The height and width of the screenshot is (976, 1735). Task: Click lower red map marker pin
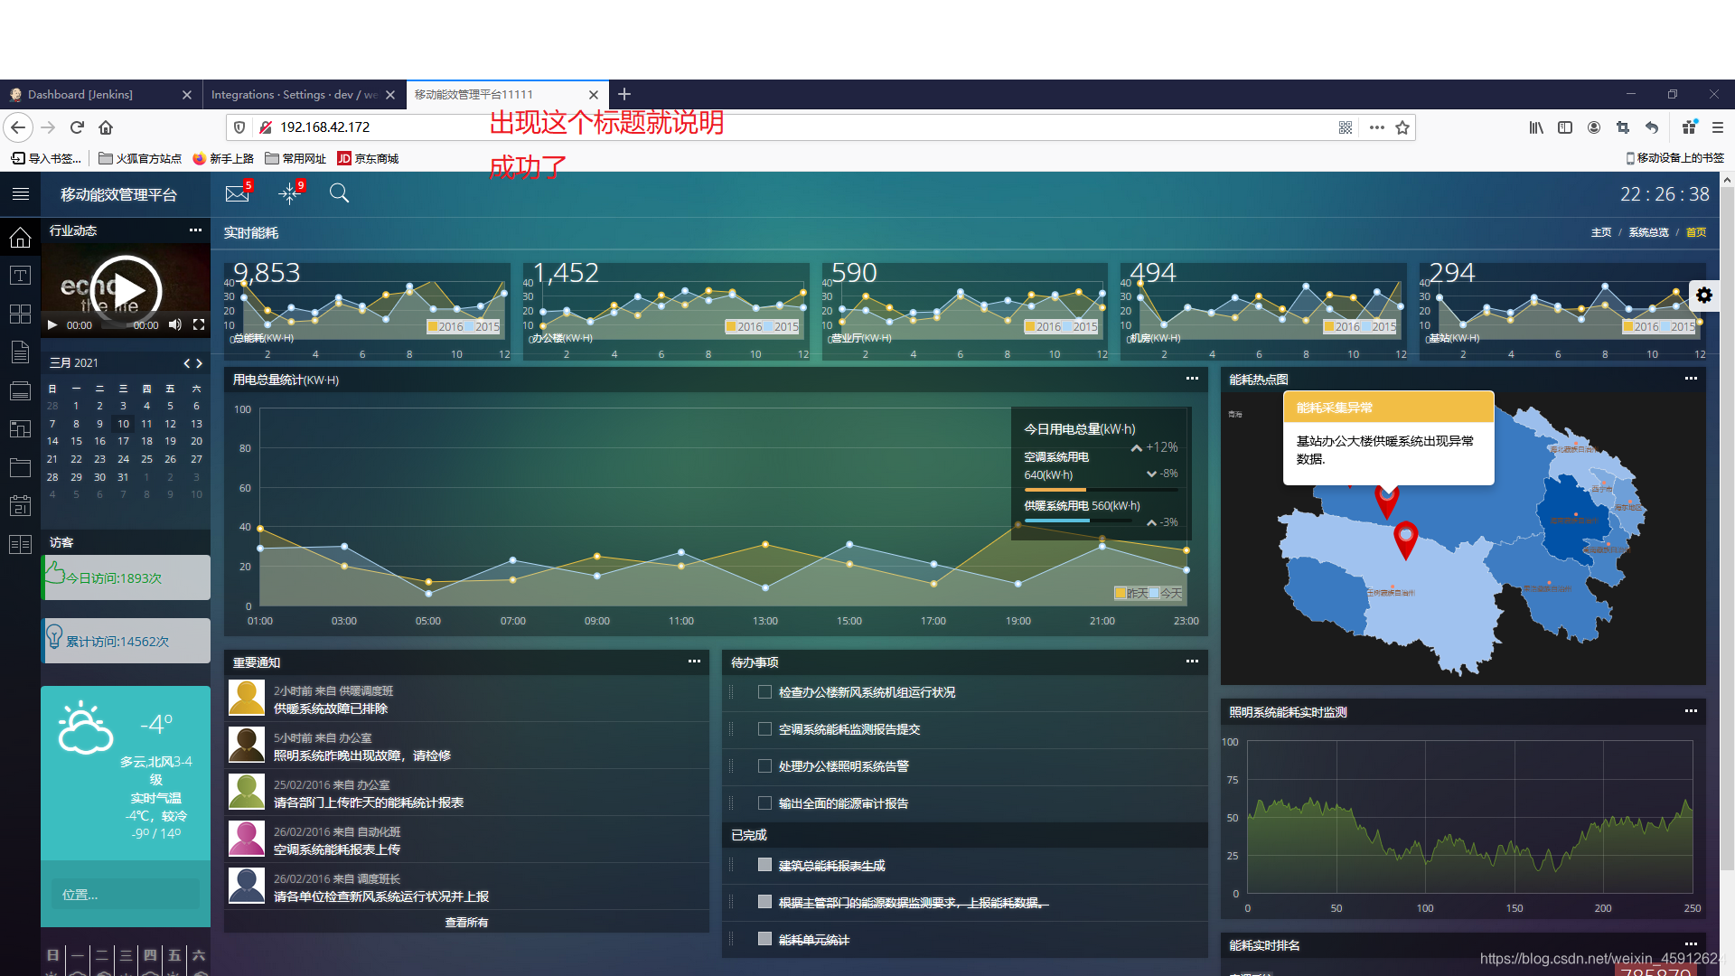coord(1405,540)
